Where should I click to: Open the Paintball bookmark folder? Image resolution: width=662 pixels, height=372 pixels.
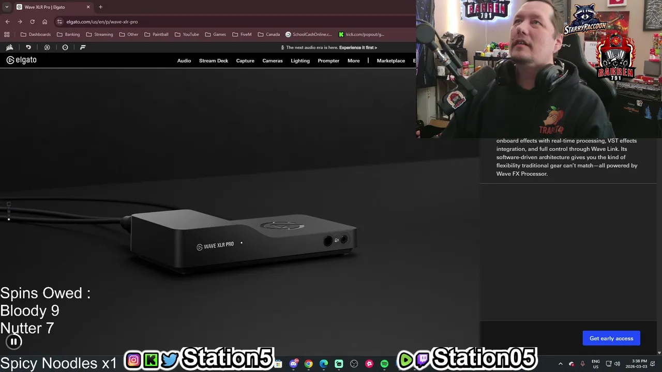156,35
